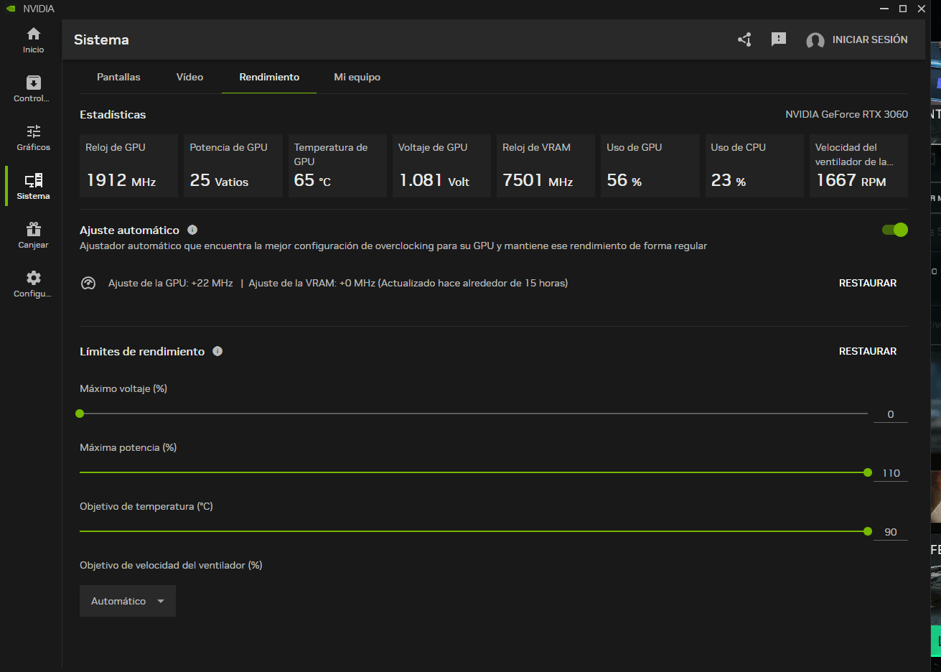Click the speedometer icon beside GPU adjustment
Image resolution: width=941 pixels, height=672 pixels.
[x=88, y=283]
